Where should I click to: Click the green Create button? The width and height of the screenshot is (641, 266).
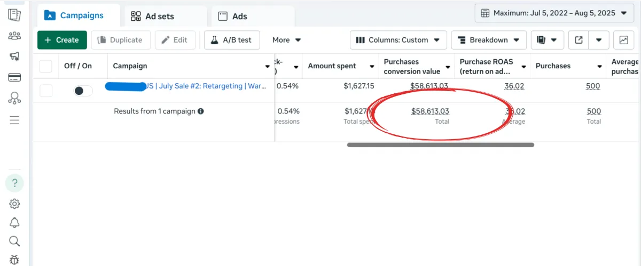coord(62,40)
